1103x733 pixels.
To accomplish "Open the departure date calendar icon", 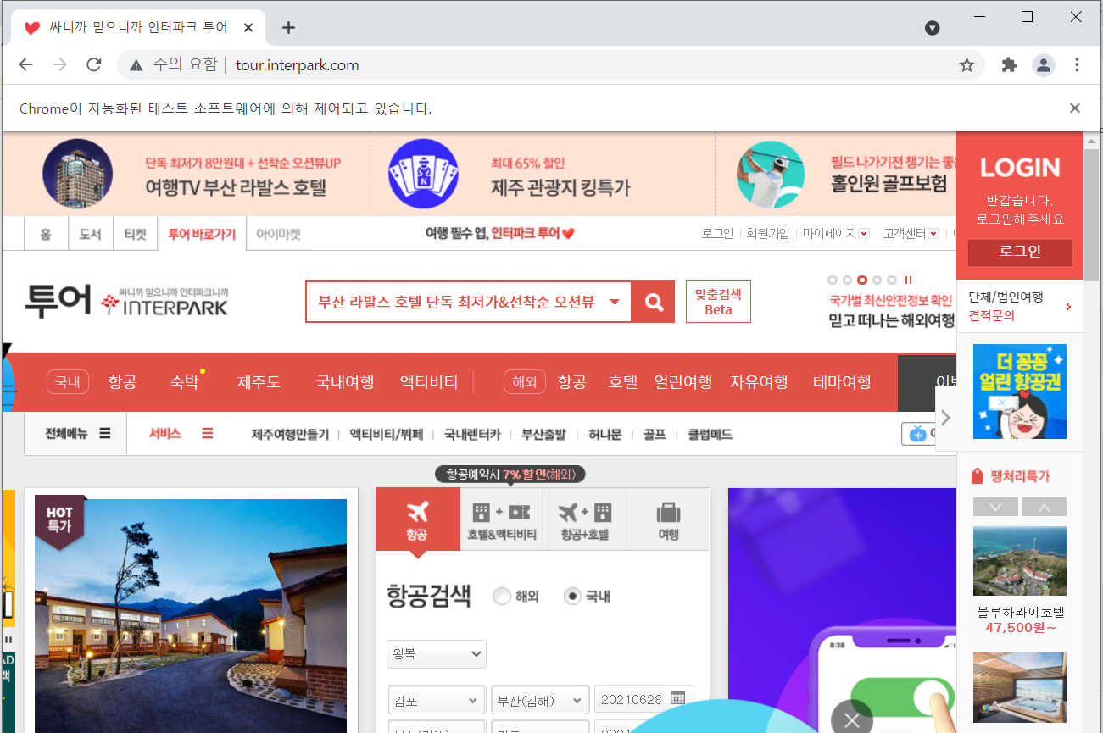I will 677,699.
